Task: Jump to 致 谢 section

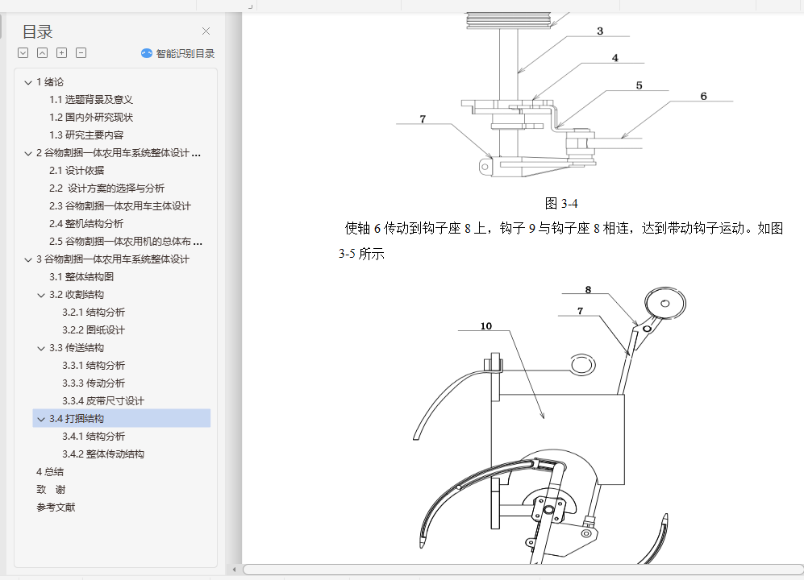Action: (x=50, y=490)
